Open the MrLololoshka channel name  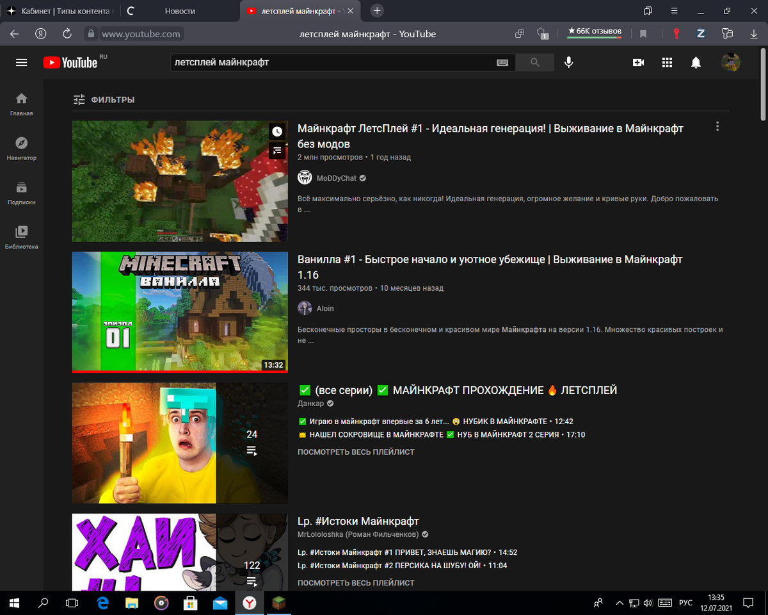point(358,534)
